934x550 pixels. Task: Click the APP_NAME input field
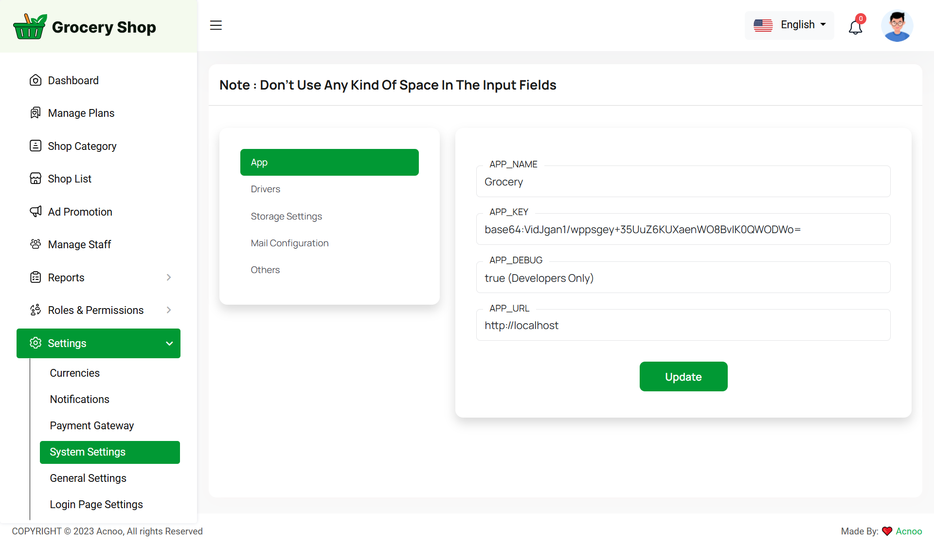tap(683, 182)
